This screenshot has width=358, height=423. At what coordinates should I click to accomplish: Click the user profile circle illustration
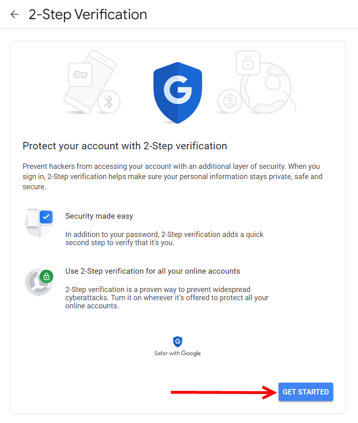[230, 101]
